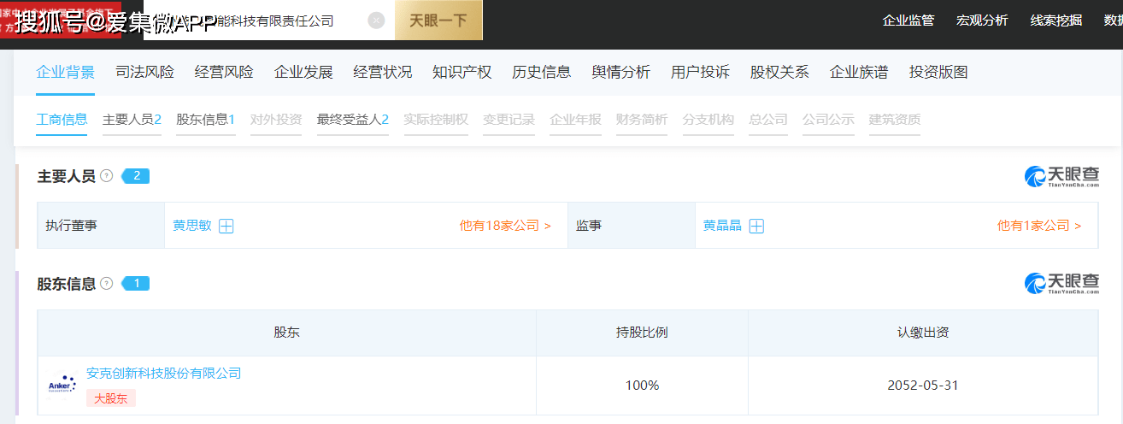Expand details with plus icon beside 黄思敏
The width and height of the screenshot is (1123, 424).
(x=226, y=227)
